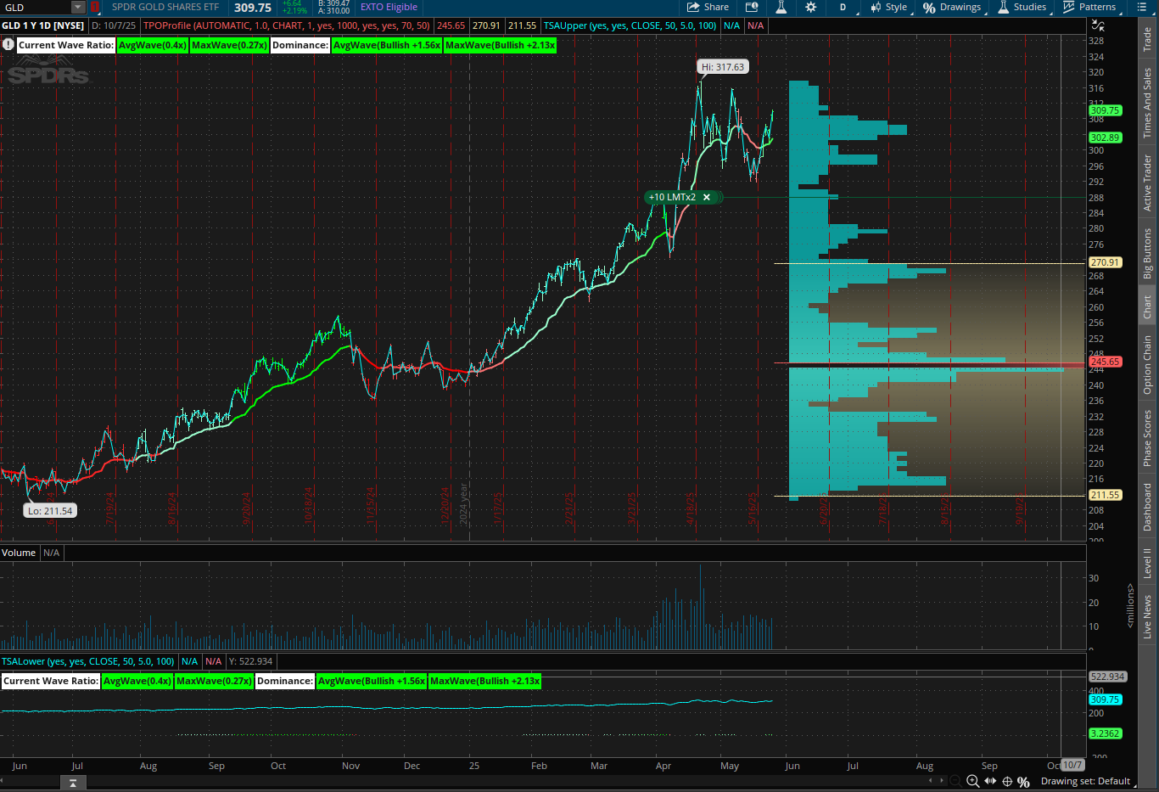Click the Hi: 317.63 bubble
Viewport: 1159px width, 792px height.
(x=723, y=67)
